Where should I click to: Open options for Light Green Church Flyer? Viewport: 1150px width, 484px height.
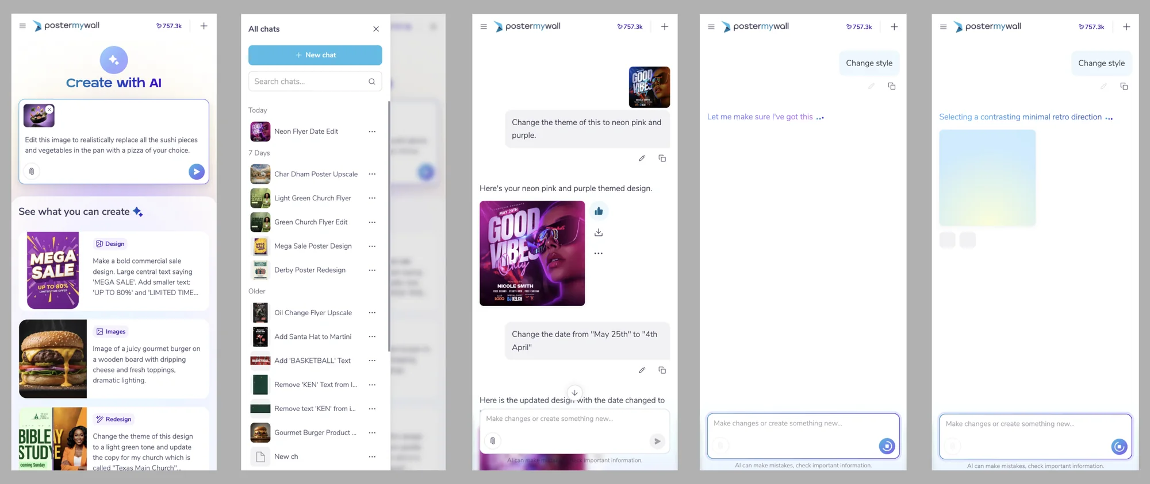[372, 198]
